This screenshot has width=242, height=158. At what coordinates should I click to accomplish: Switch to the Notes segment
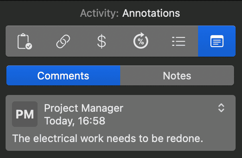pyautogui.click(x=177, y=75)
